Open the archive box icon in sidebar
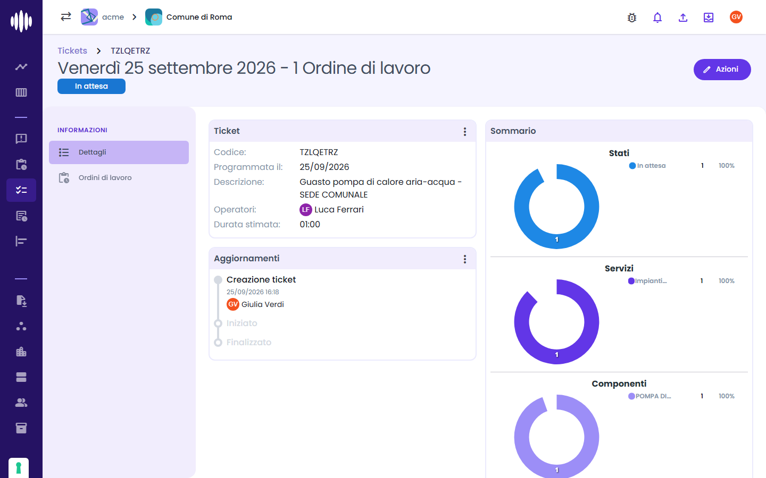Screen dimensions: 766x478 (x=21, y=428)
